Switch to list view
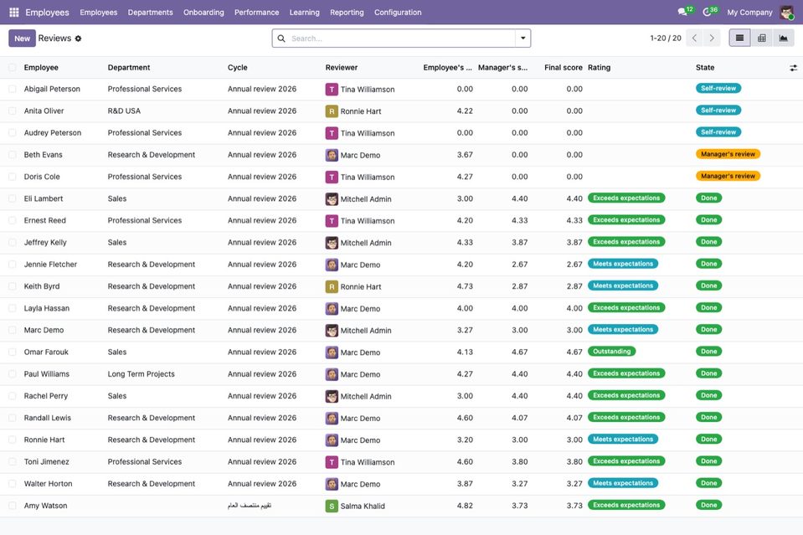 pos(739,38)
